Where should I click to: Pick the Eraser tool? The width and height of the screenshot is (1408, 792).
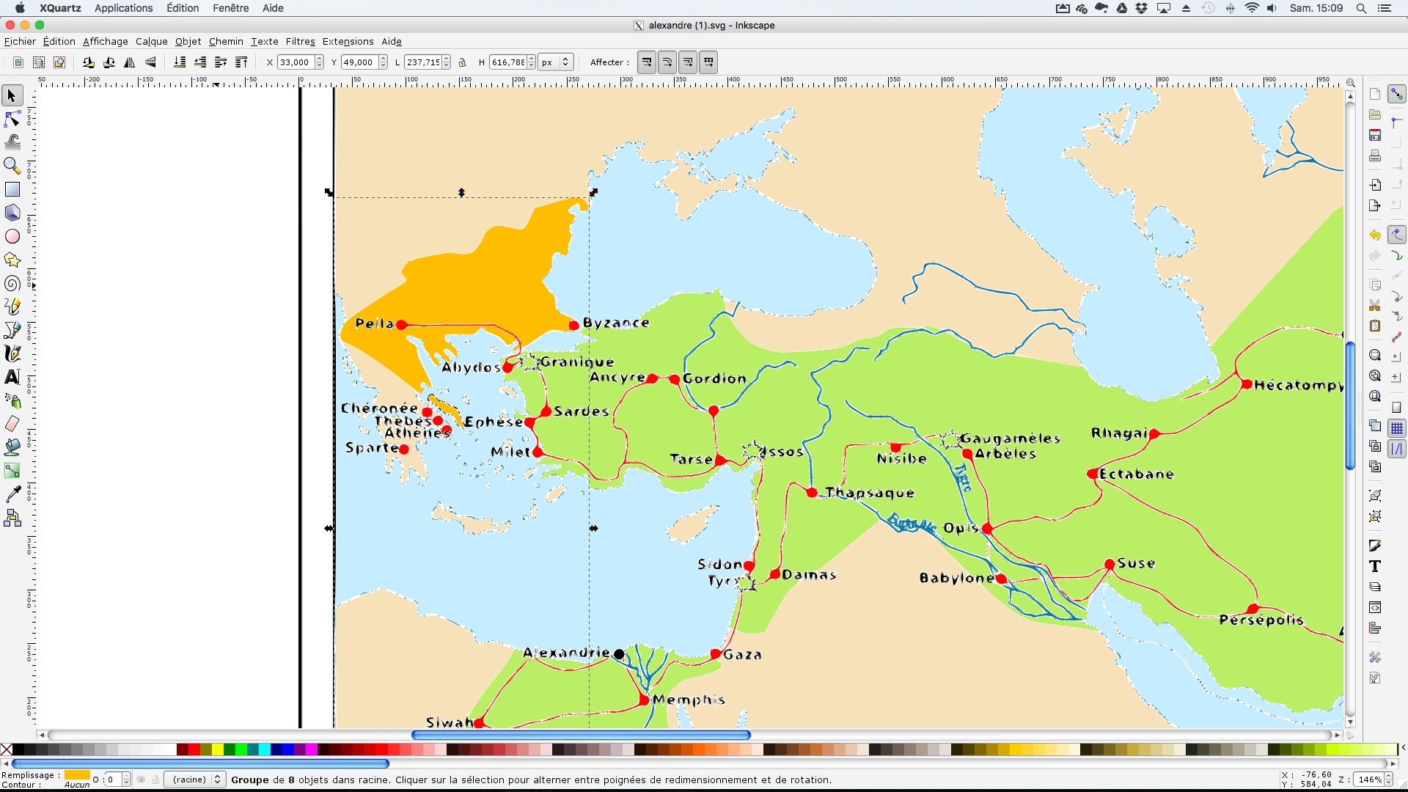pos(12,424)
